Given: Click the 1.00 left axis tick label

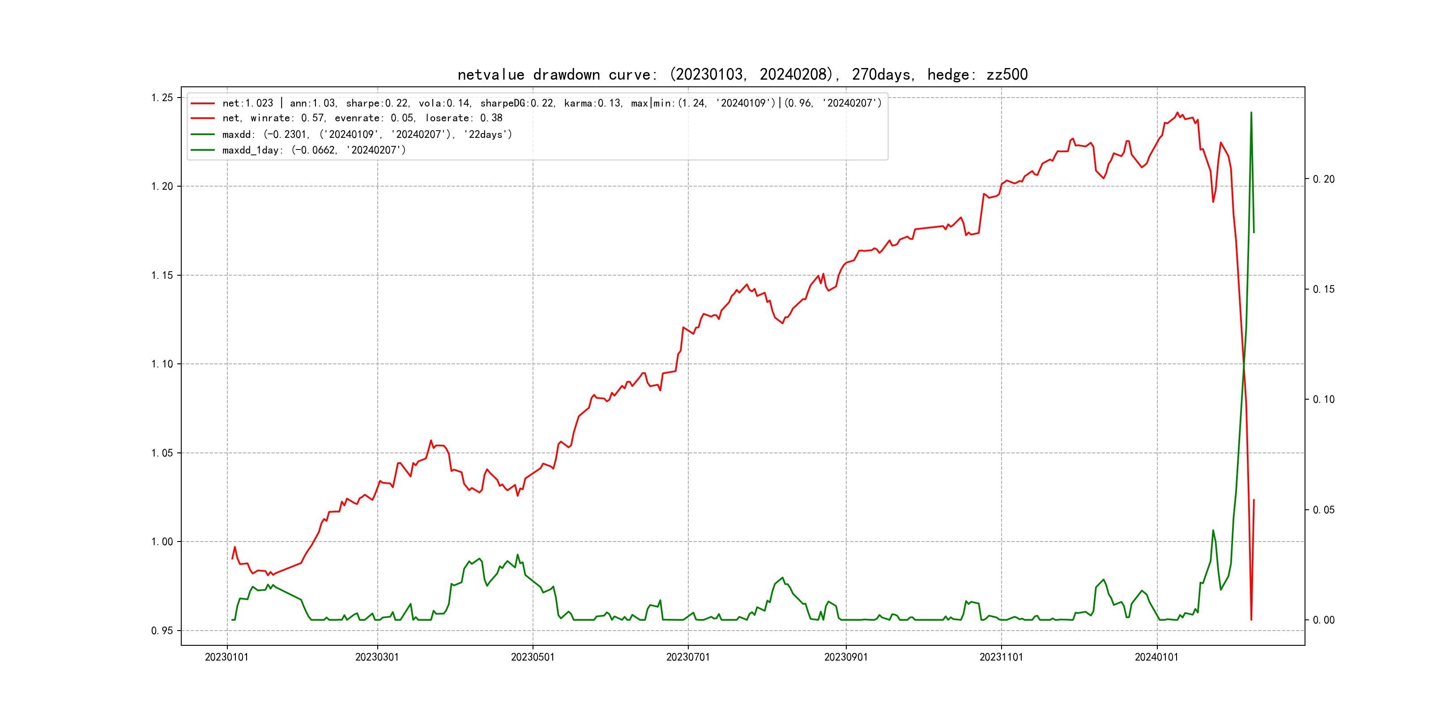Looking at the screenshot, I should tap(162, 542).
